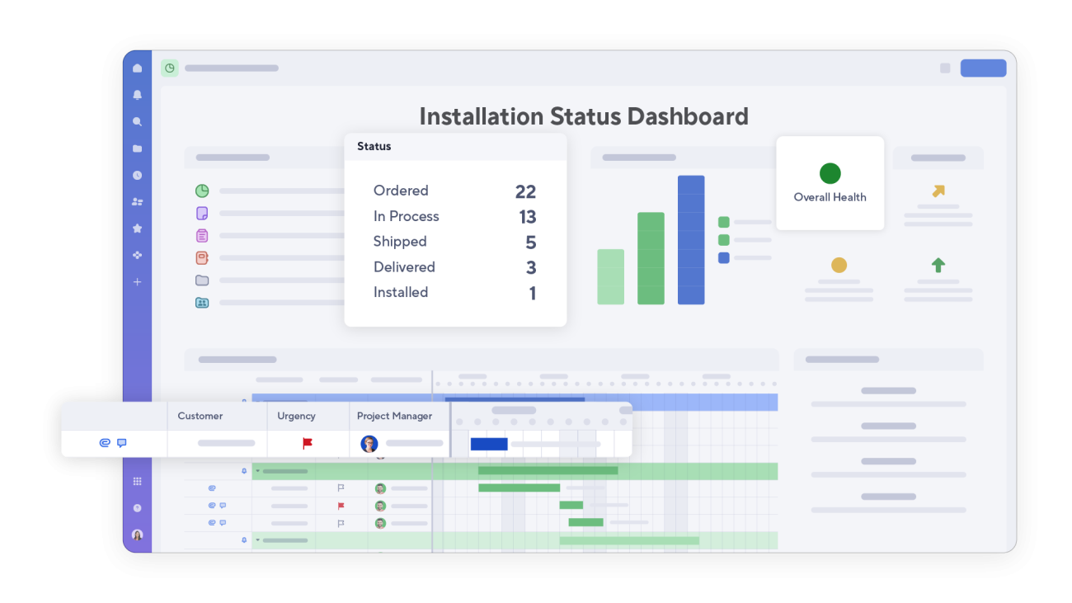Open the red report item in the left list
This screenshot has width=1072, height=603.
click(x=202, y=257)
